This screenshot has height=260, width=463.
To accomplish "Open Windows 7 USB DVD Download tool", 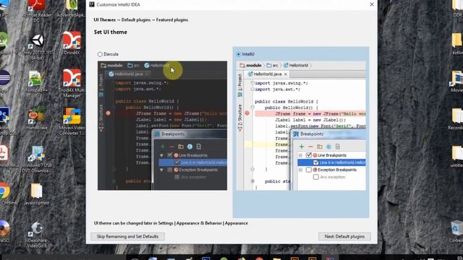I will tap(37, 159).
